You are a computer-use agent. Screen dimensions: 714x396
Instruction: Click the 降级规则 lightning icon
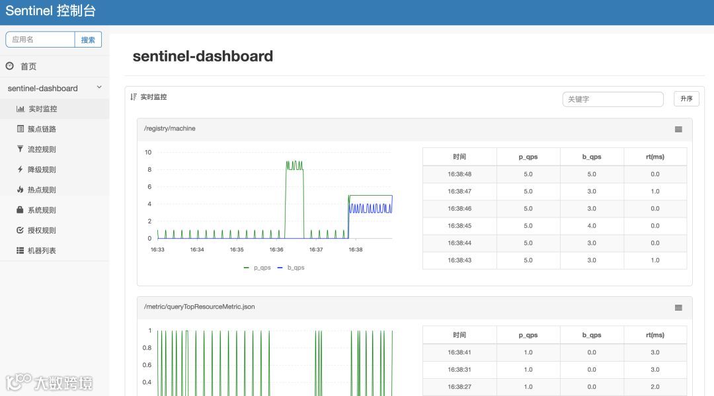(x=20, y=169)
